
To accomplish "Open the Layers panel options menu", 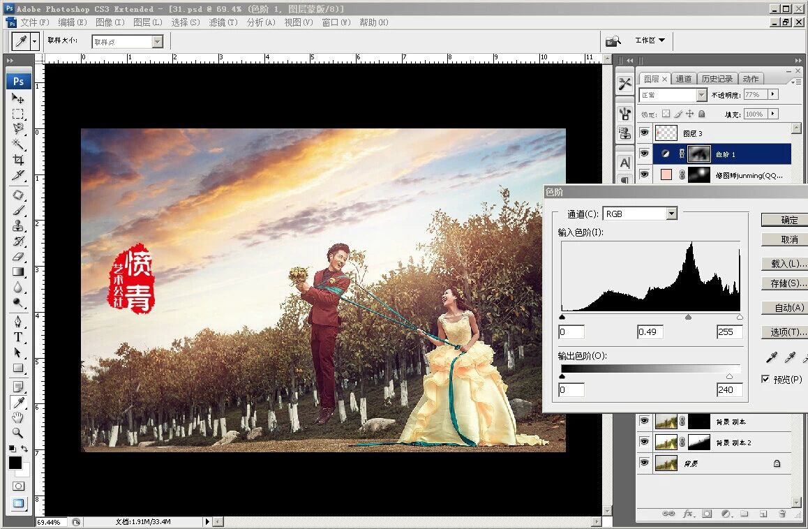I will tap(796, 82).
